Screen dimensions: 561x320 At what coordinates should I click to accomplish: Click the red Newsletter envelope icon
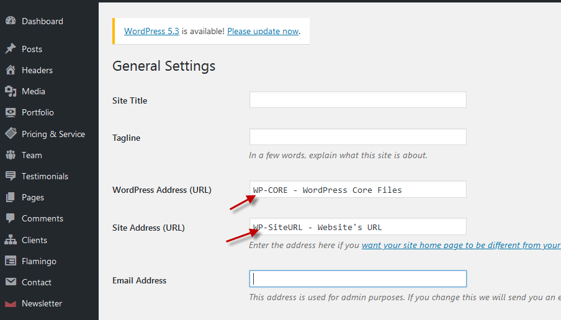click(x=11, y=303)
